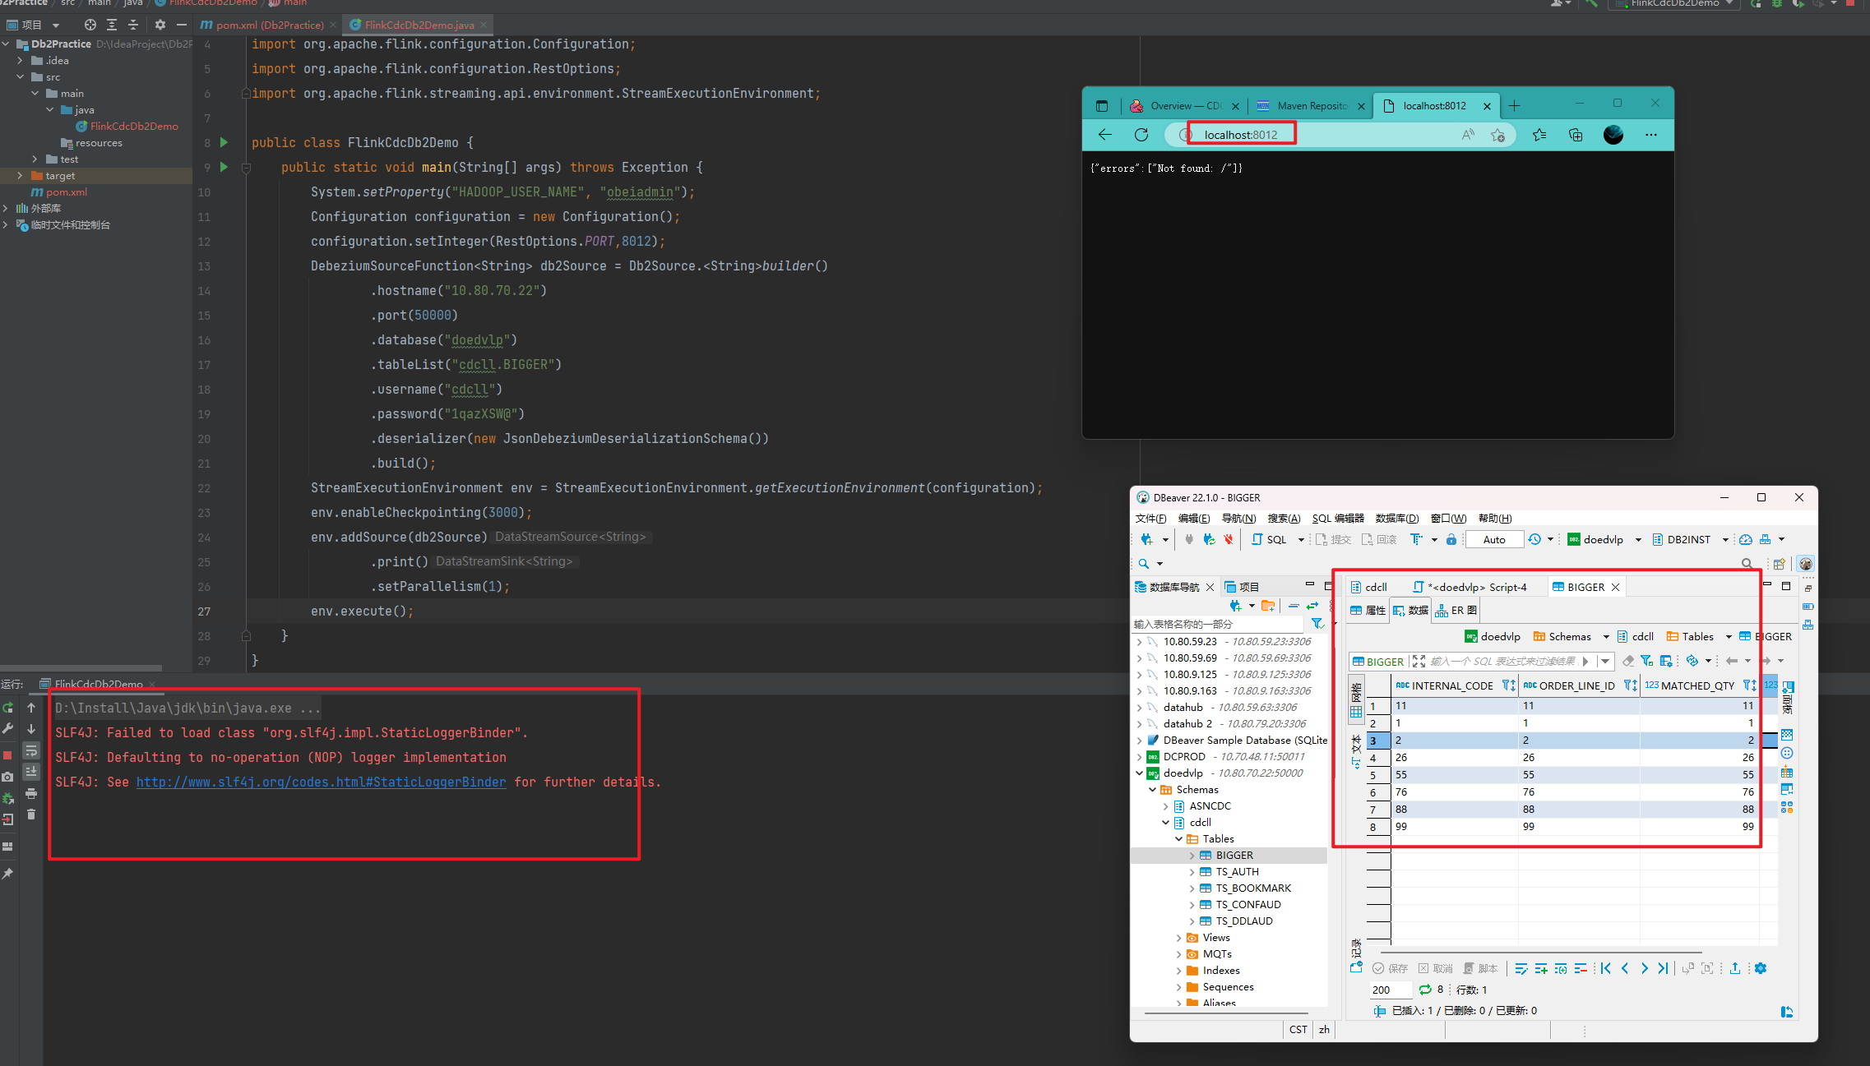Expand DCPROD connection in DBeaver navigator
Screen dimensions: 1870x1066
[x=1139, y=756]
